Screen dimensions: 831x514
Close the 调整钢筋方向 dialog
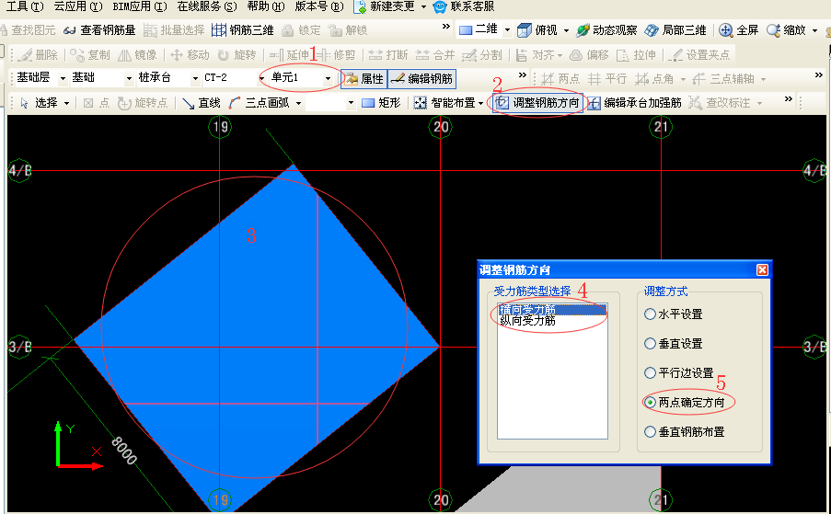(762, 270)
